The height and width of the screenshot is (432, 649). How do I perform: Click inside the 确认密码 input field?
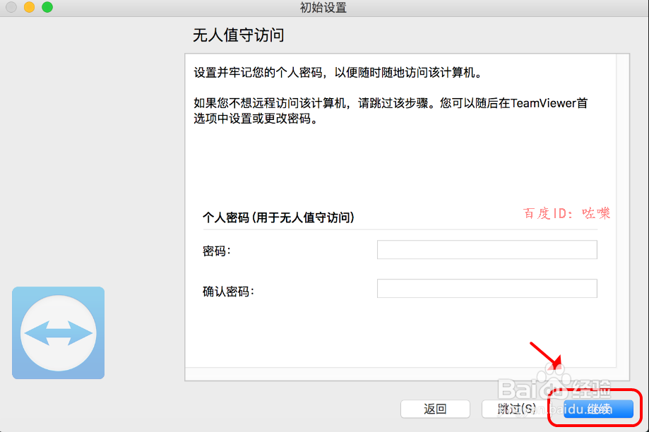point(487,288)
